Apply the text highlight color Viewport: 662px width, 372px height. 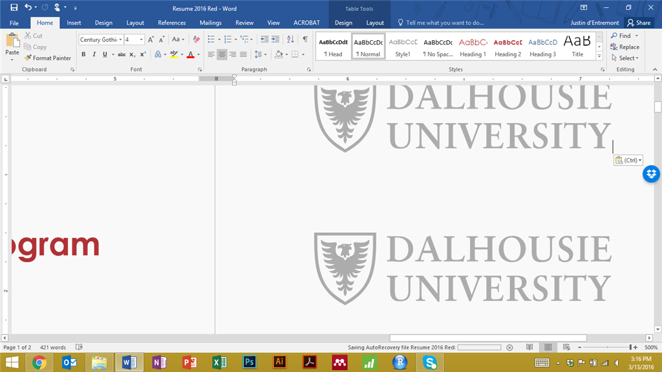click(x=174, y=54)
